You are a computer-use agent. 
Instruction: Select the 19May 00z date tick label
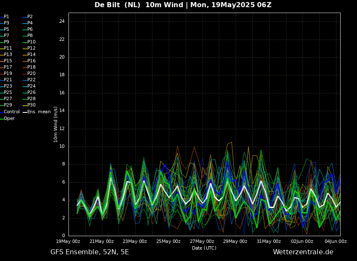pyautogui.click(x=68, y=242)
